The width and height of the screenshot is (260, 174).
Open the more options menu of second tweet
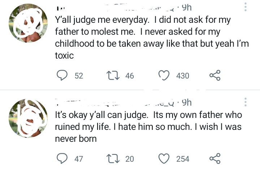click(x=246, y=102)
